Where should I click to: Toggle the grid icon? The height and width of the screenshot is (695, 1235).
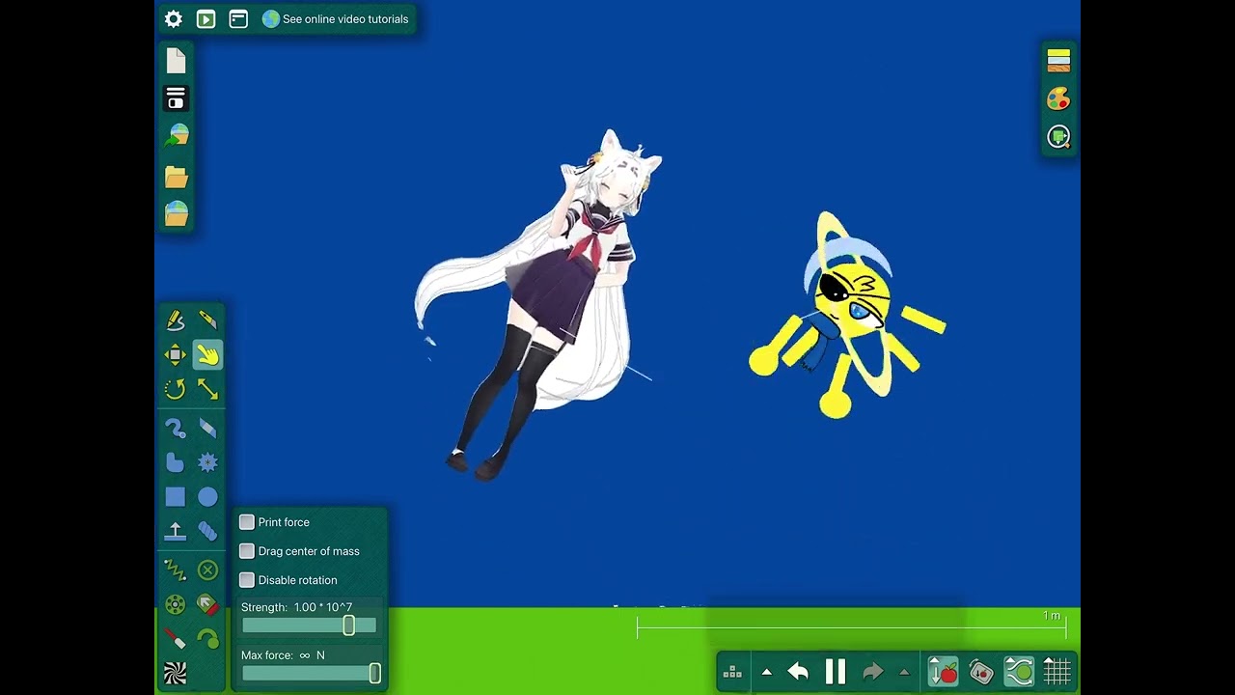[x=1057, y=672]
